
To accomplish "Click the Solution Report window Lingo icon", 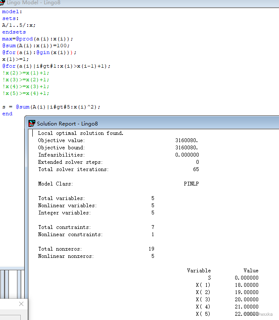I will (31, 123).
